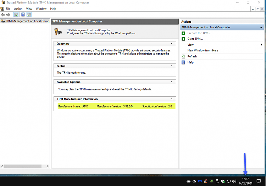Open the Help menu in menu bar
This screenshot has height=186, width=266.
coord(53,9)
